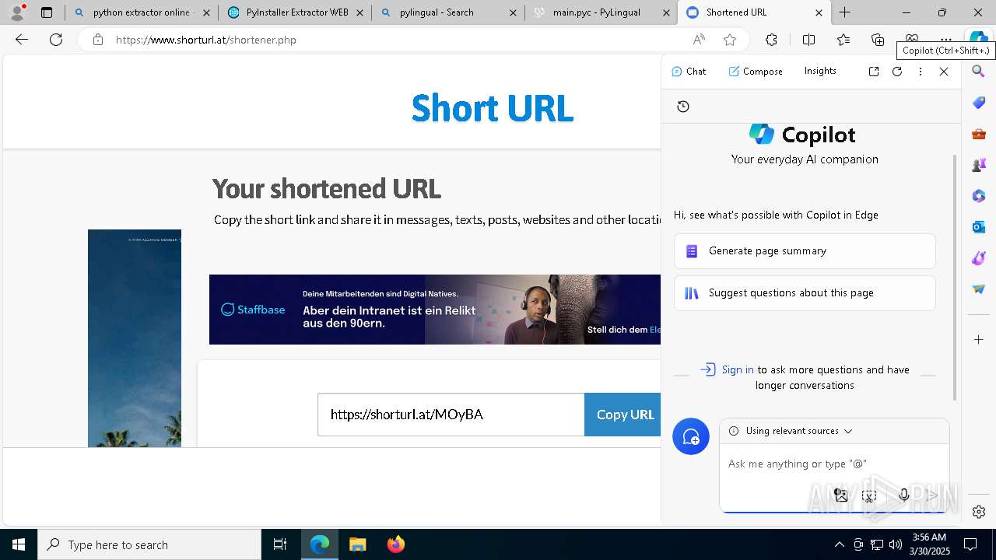Open Copilot in new window icon
The image size is (996, 560).
coord(874,72)
